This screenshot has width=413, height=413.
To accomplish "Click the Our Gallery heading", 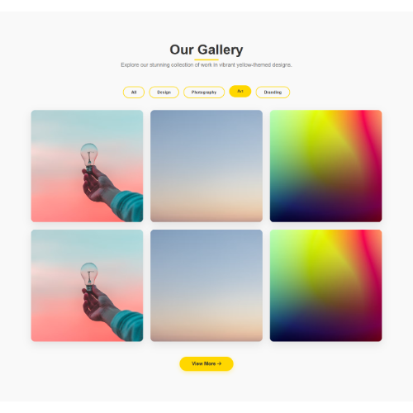I will (206, 50).
